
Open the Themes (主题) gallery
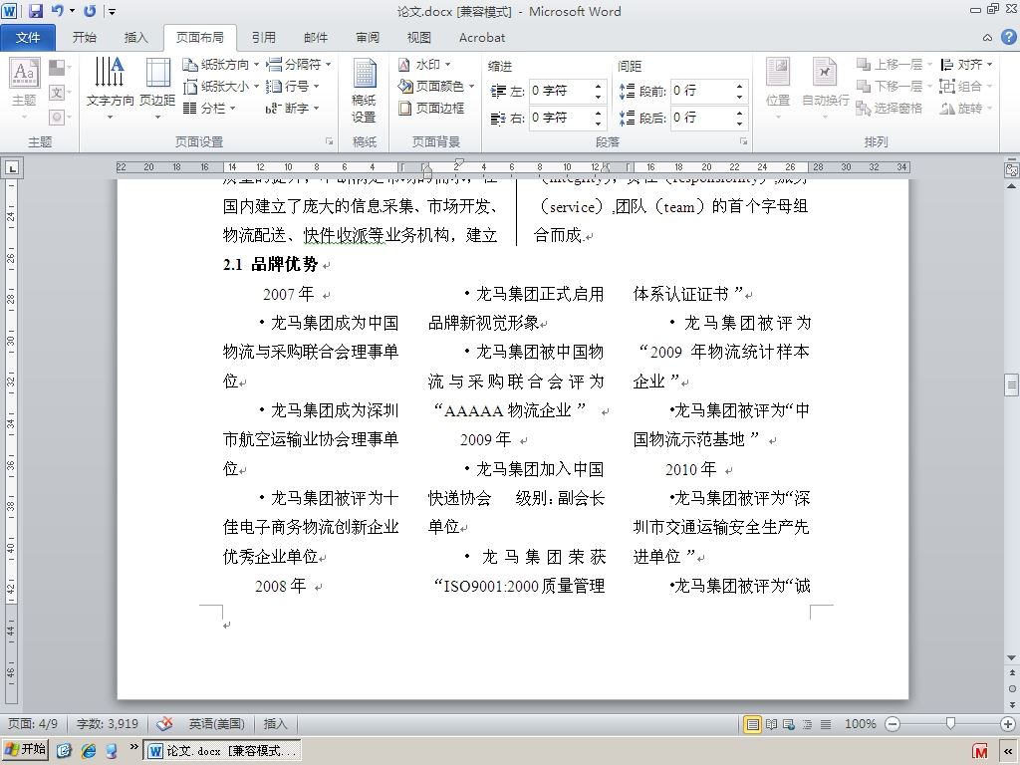coord(24,89)
